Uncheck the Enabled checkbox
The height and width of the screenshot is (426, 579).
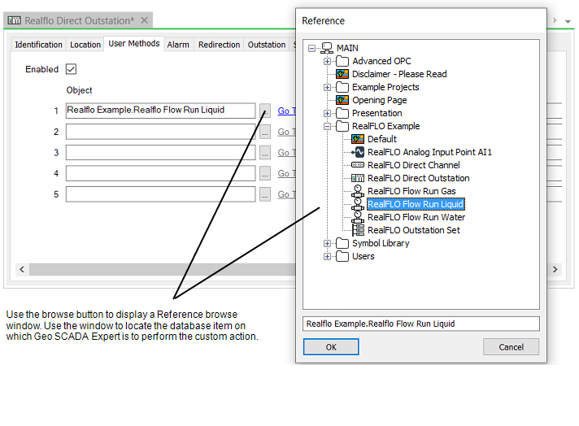pos(71,69)
